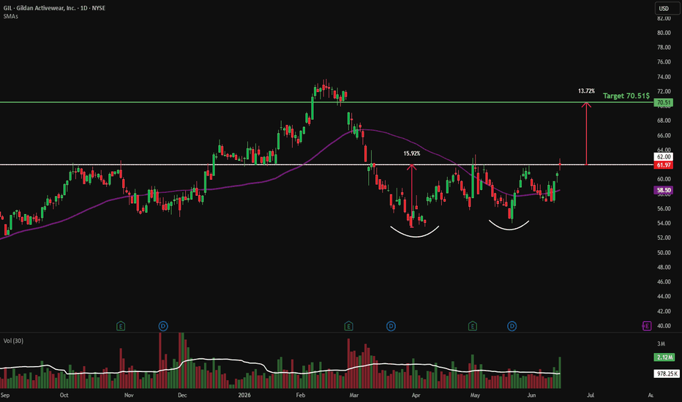The height and width of the screenshot is (402, 682).
Task: Click the 2.12M volume value label
Action: pos(664,357)
